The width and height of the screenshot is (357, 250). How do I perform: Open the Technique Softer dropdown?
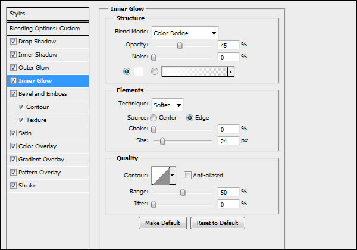pos(167,104)
